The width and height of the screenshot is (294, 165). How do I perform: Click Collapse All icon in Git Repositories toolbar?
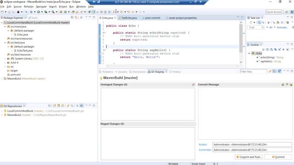pos(50,106)
